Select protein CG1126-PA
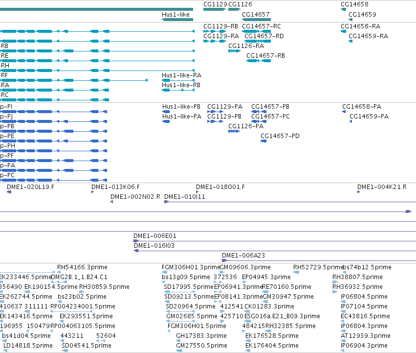The height and width of the screenshot is (353, 416). point(246,126)
